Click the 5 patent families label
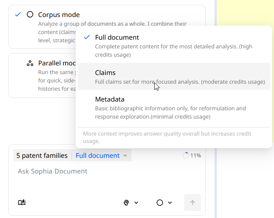 [42, 155]
